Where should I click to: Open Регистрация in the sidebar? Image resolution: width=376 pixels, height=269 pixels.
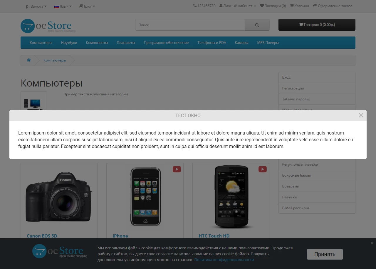coord(317,88)
